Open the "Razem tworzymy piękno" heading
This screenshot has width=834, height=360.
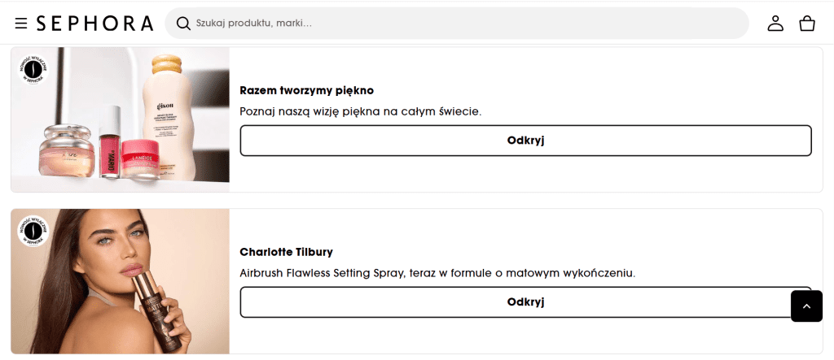coord(307,90)
